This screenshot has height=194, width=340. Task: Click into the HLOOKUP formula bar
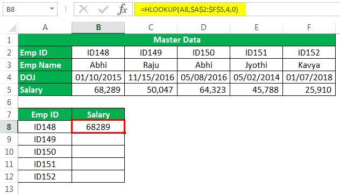(237, 9)
